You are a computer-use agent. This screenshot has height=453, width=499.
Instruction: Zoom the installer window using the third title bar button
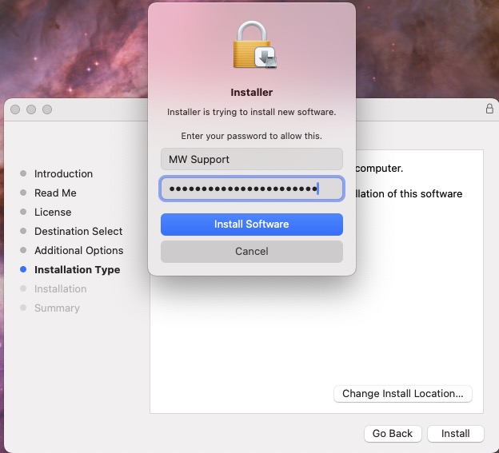(x=47, y=109)
